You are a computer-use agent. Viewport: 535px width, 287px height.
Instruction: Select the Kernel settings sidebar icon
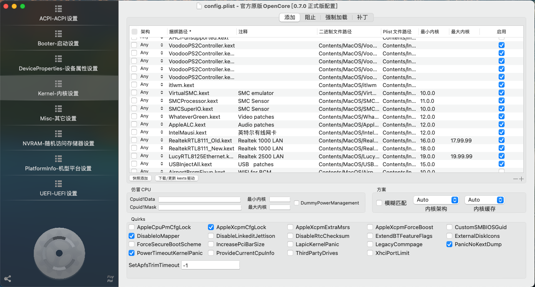(x=58, y=84)
